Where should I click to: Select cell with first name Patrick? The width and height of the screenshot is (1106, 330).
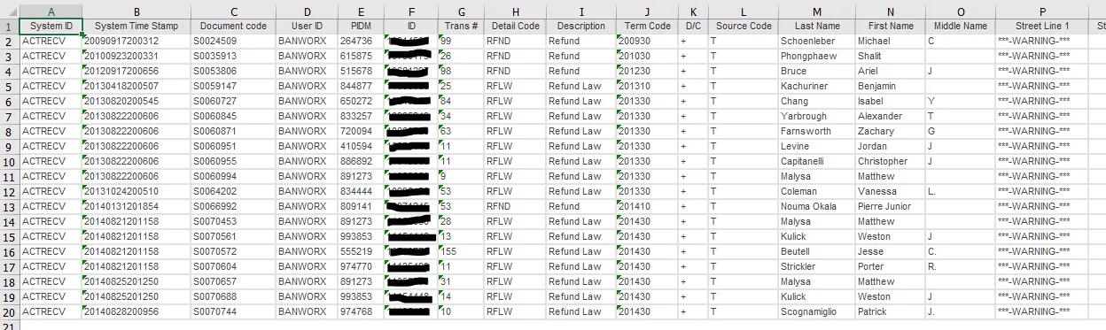point(891,311)
